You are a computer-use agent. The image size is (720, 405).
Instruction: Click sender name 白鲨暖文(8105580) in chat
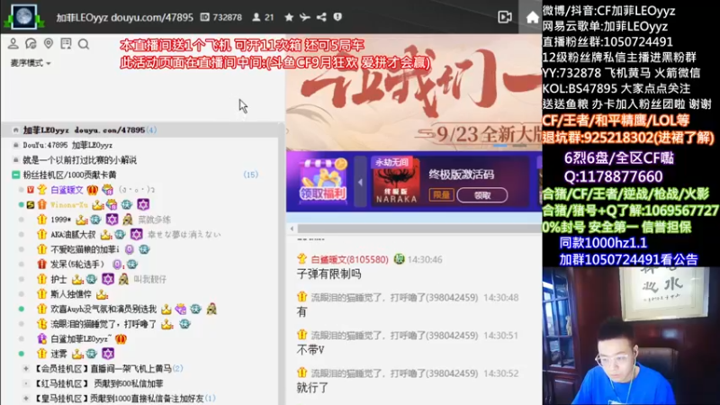coord(350,259)
